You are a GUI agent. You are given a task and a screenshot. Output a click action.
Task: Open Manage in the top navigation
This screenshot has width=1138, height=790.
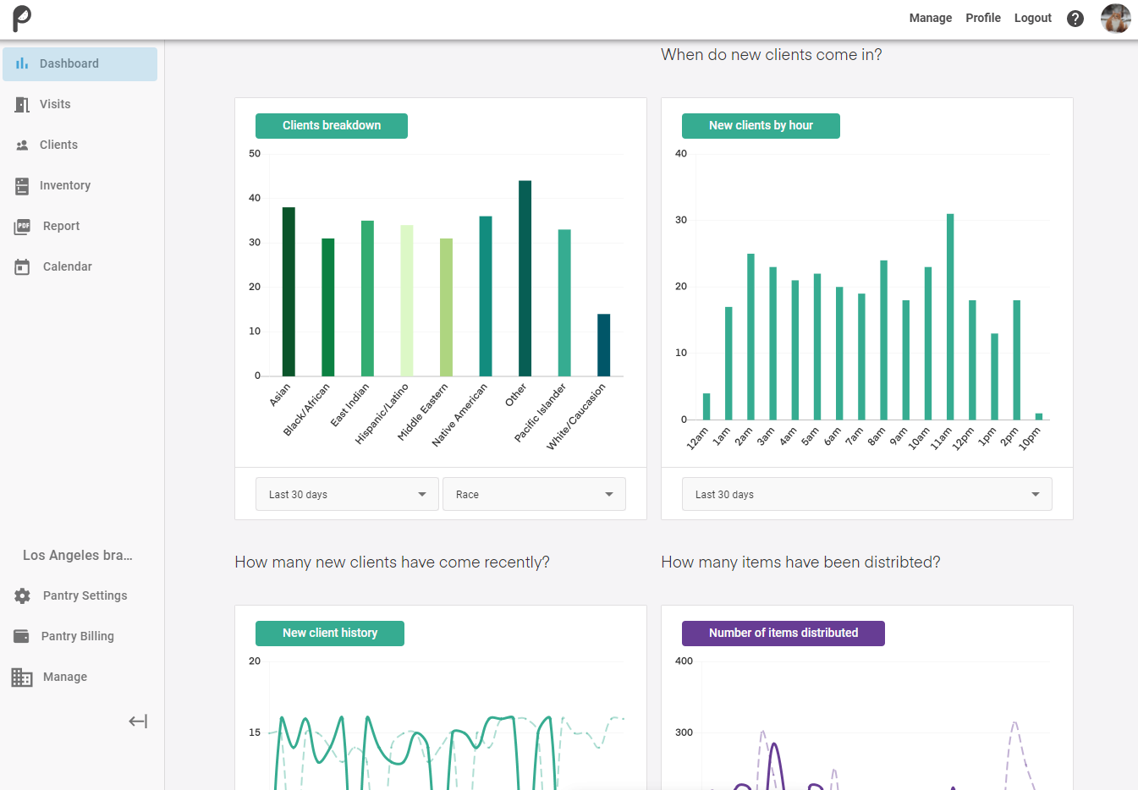click(930, 18)
